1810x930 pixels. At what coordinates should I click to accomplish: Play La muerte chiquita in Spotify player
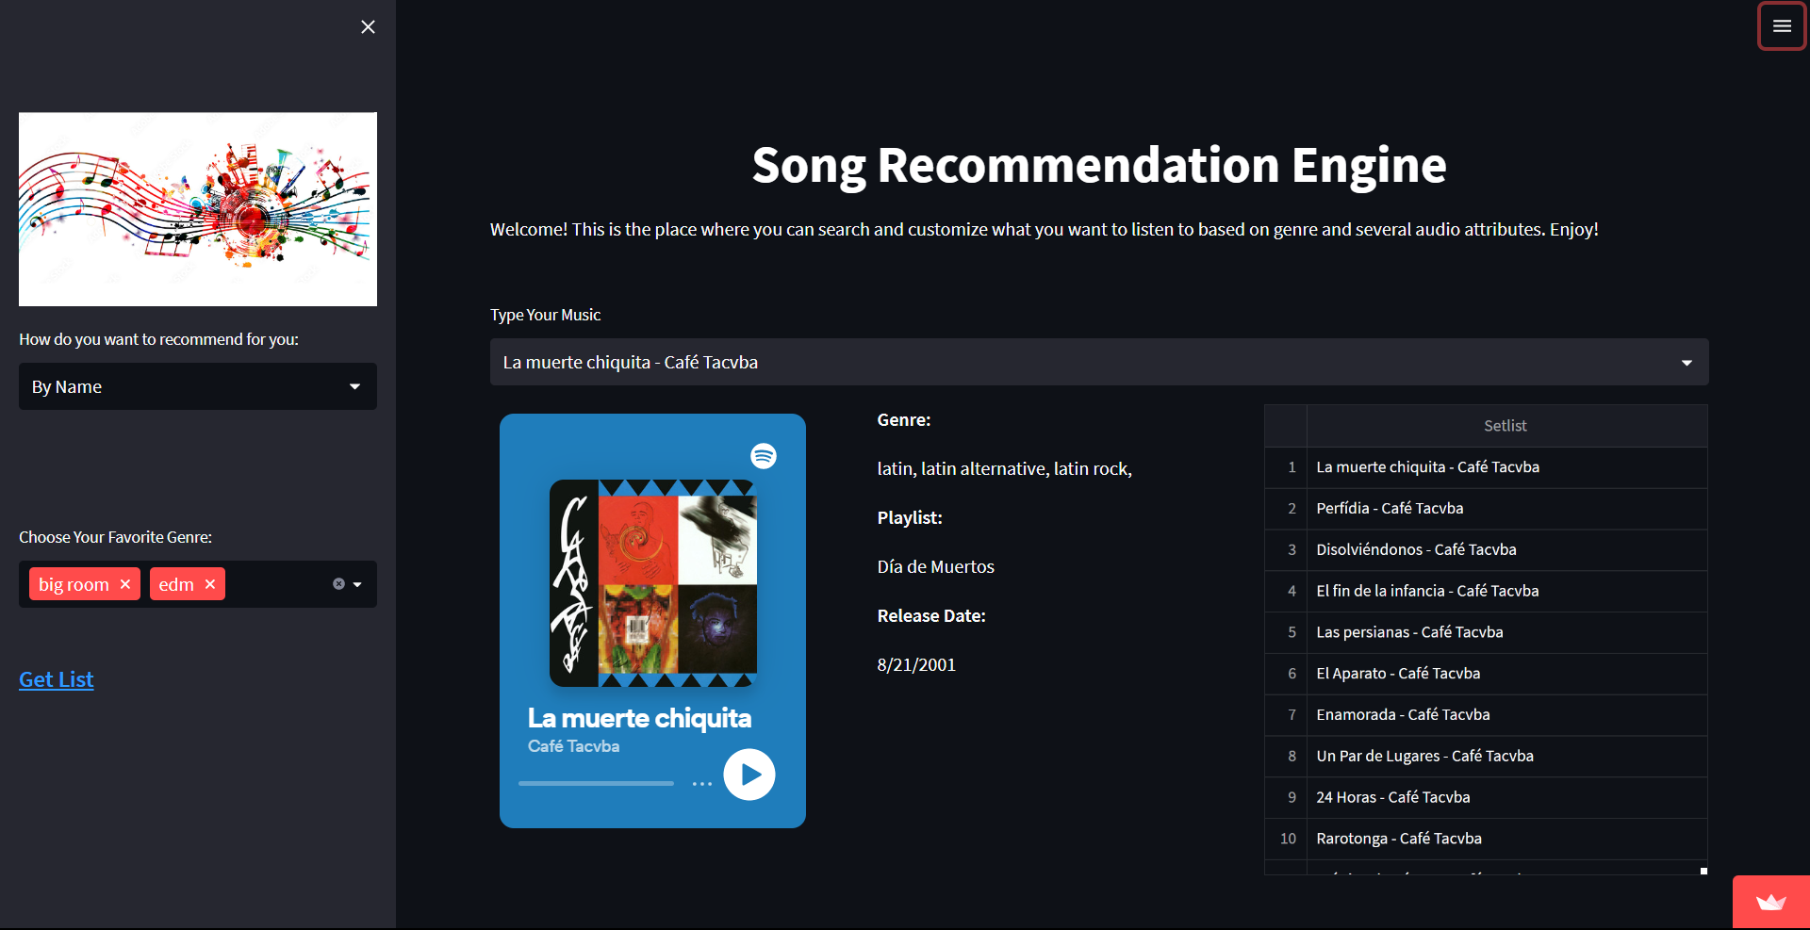coord(749,775)
